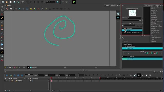The width and height of the screenshot is (164, 92).
Task: Toggle the light bulb icon in view toolbar
Action: click(x=46, y=9)
